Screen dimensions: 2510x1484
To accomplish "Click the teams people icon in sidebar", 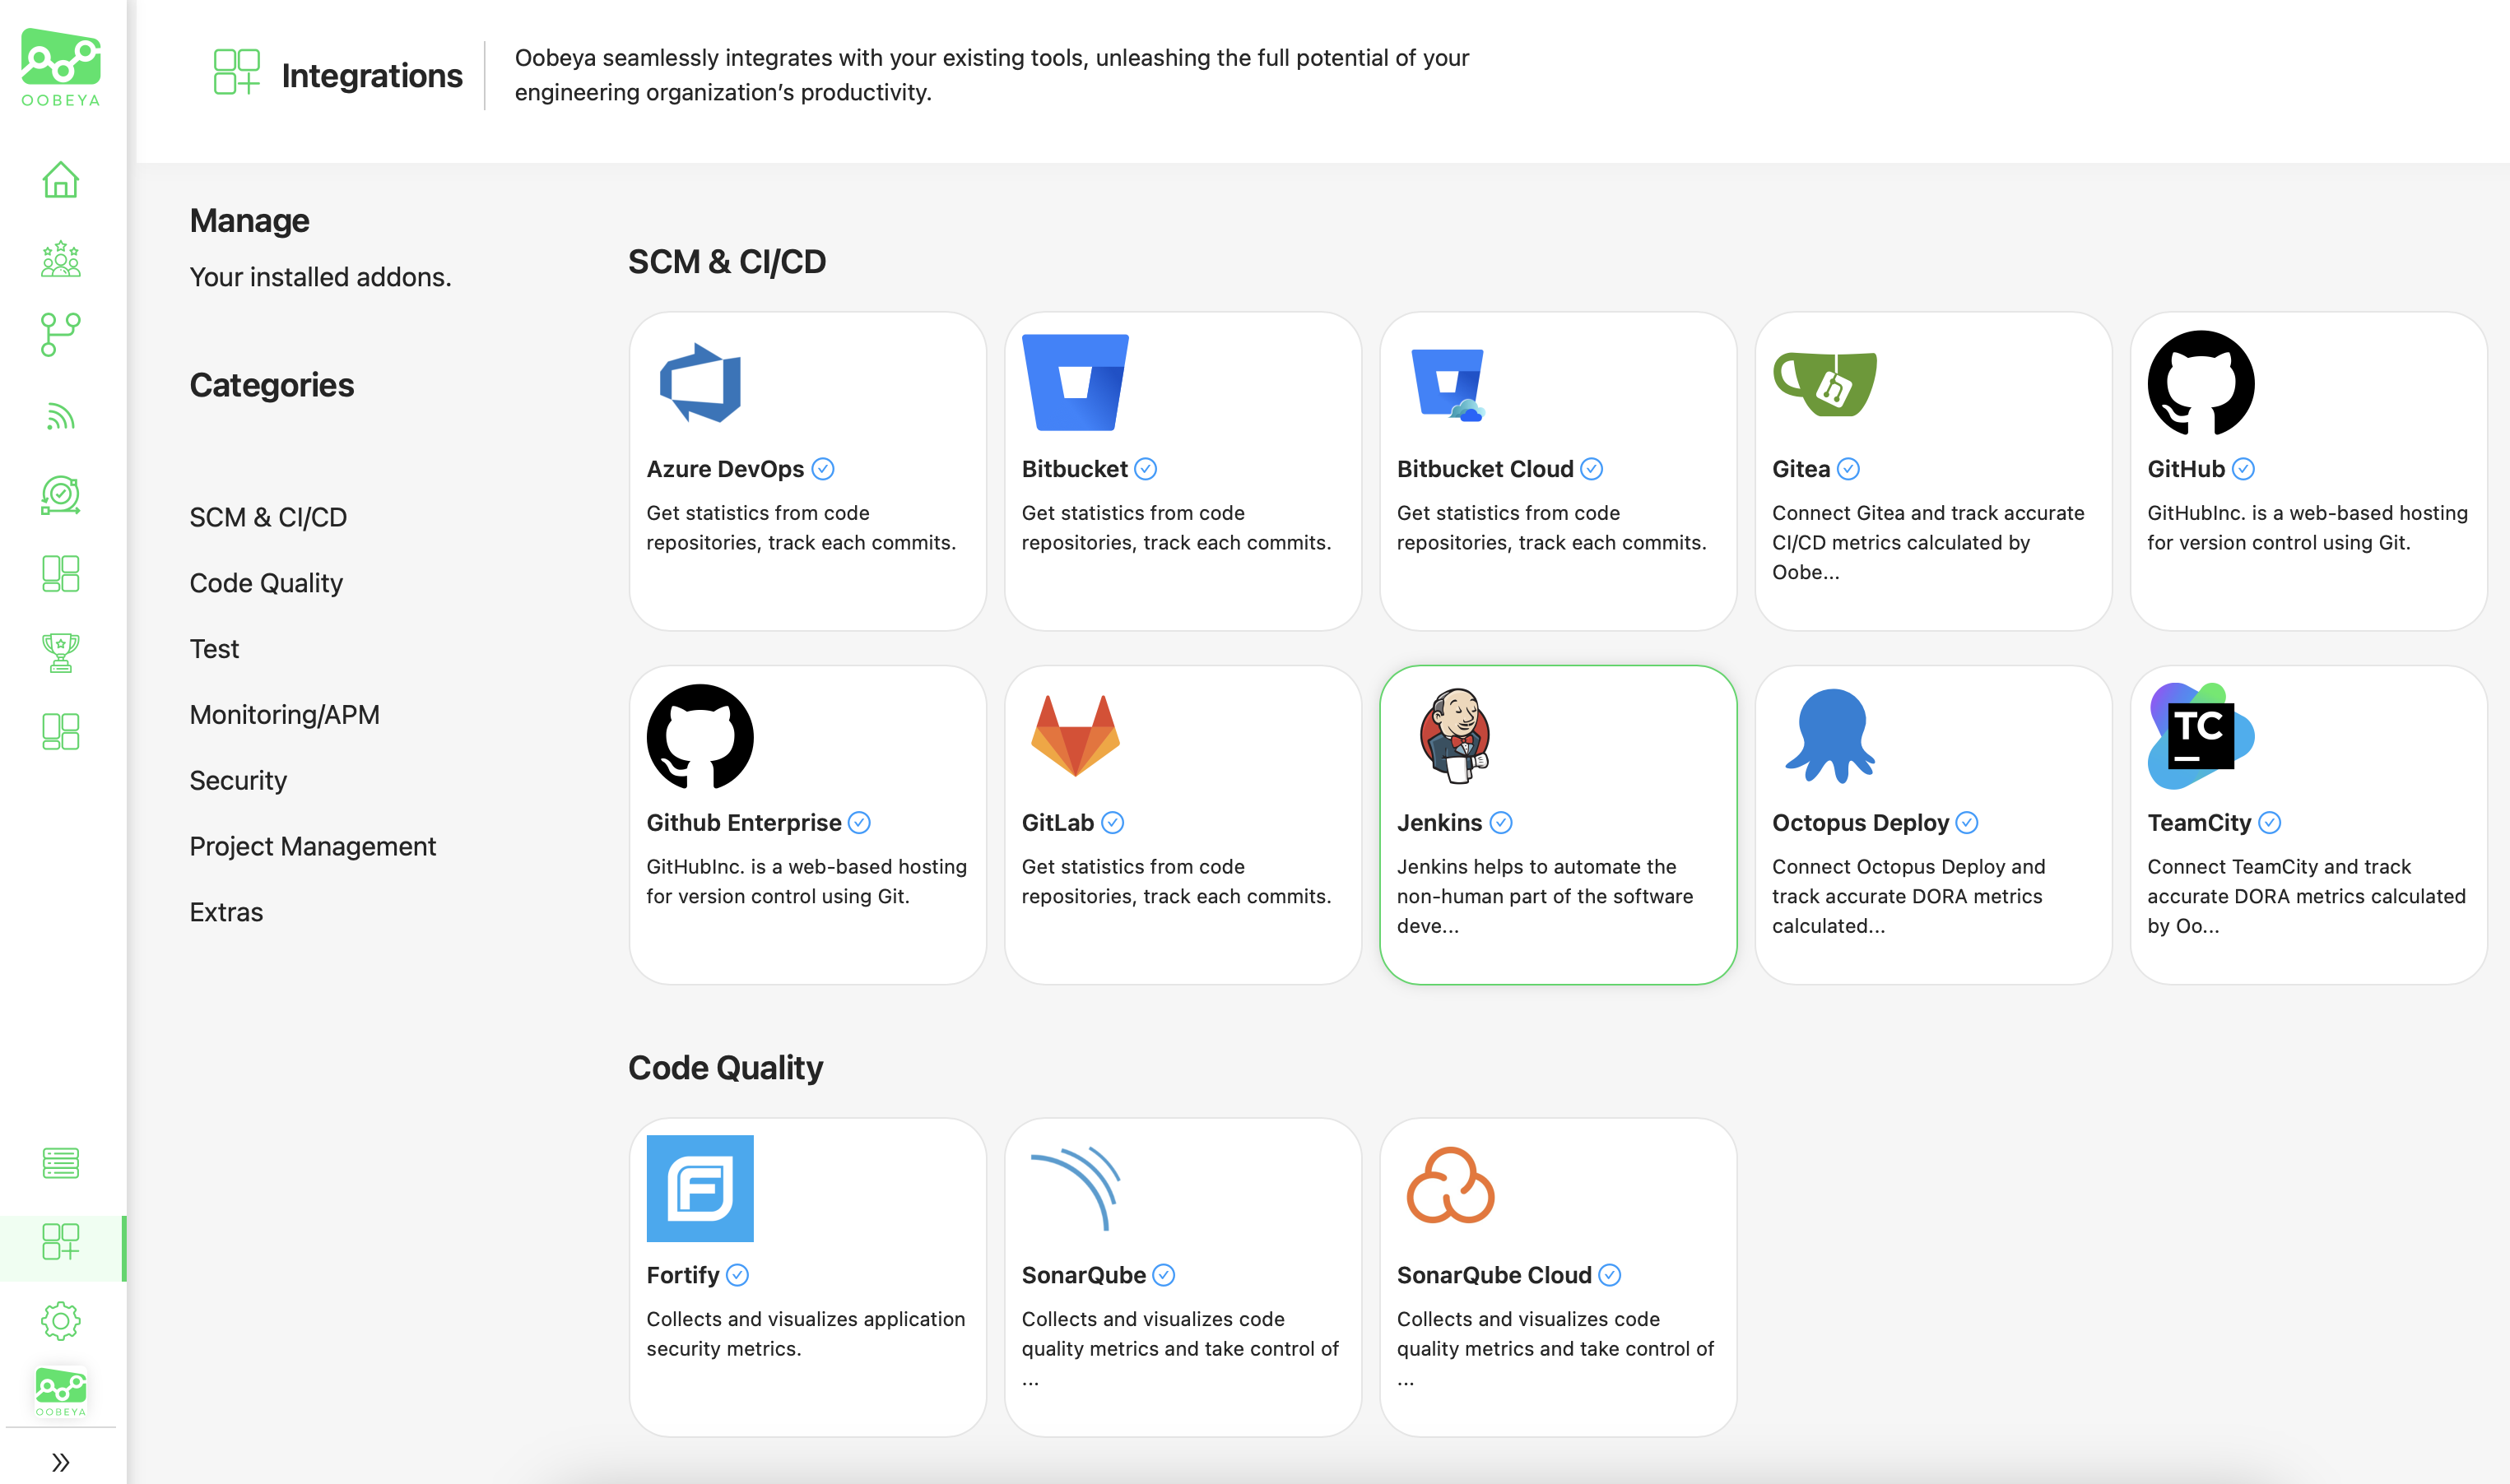I will tap(60, 258).
